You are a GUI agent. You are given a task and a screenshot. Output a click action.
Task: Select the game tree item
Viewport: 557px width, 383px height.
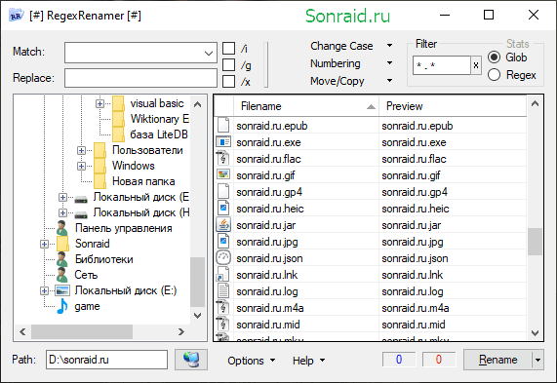pyautogui.click(x=87, y=306)
